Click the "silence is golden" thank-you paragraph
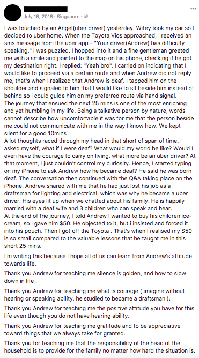Screen dimensions: 199x358 click(x=95, y=277)
